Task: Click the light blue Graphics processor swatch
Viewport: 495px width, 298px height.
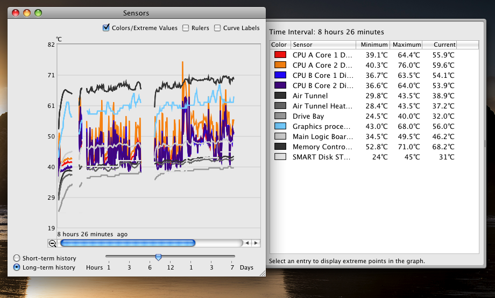Action: [x=280, y=126]
